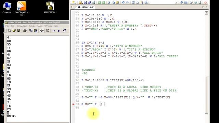This screenshot has width=219, height=123.
Task: Open REFECTION desktop file icon
Action: (50, 8)
